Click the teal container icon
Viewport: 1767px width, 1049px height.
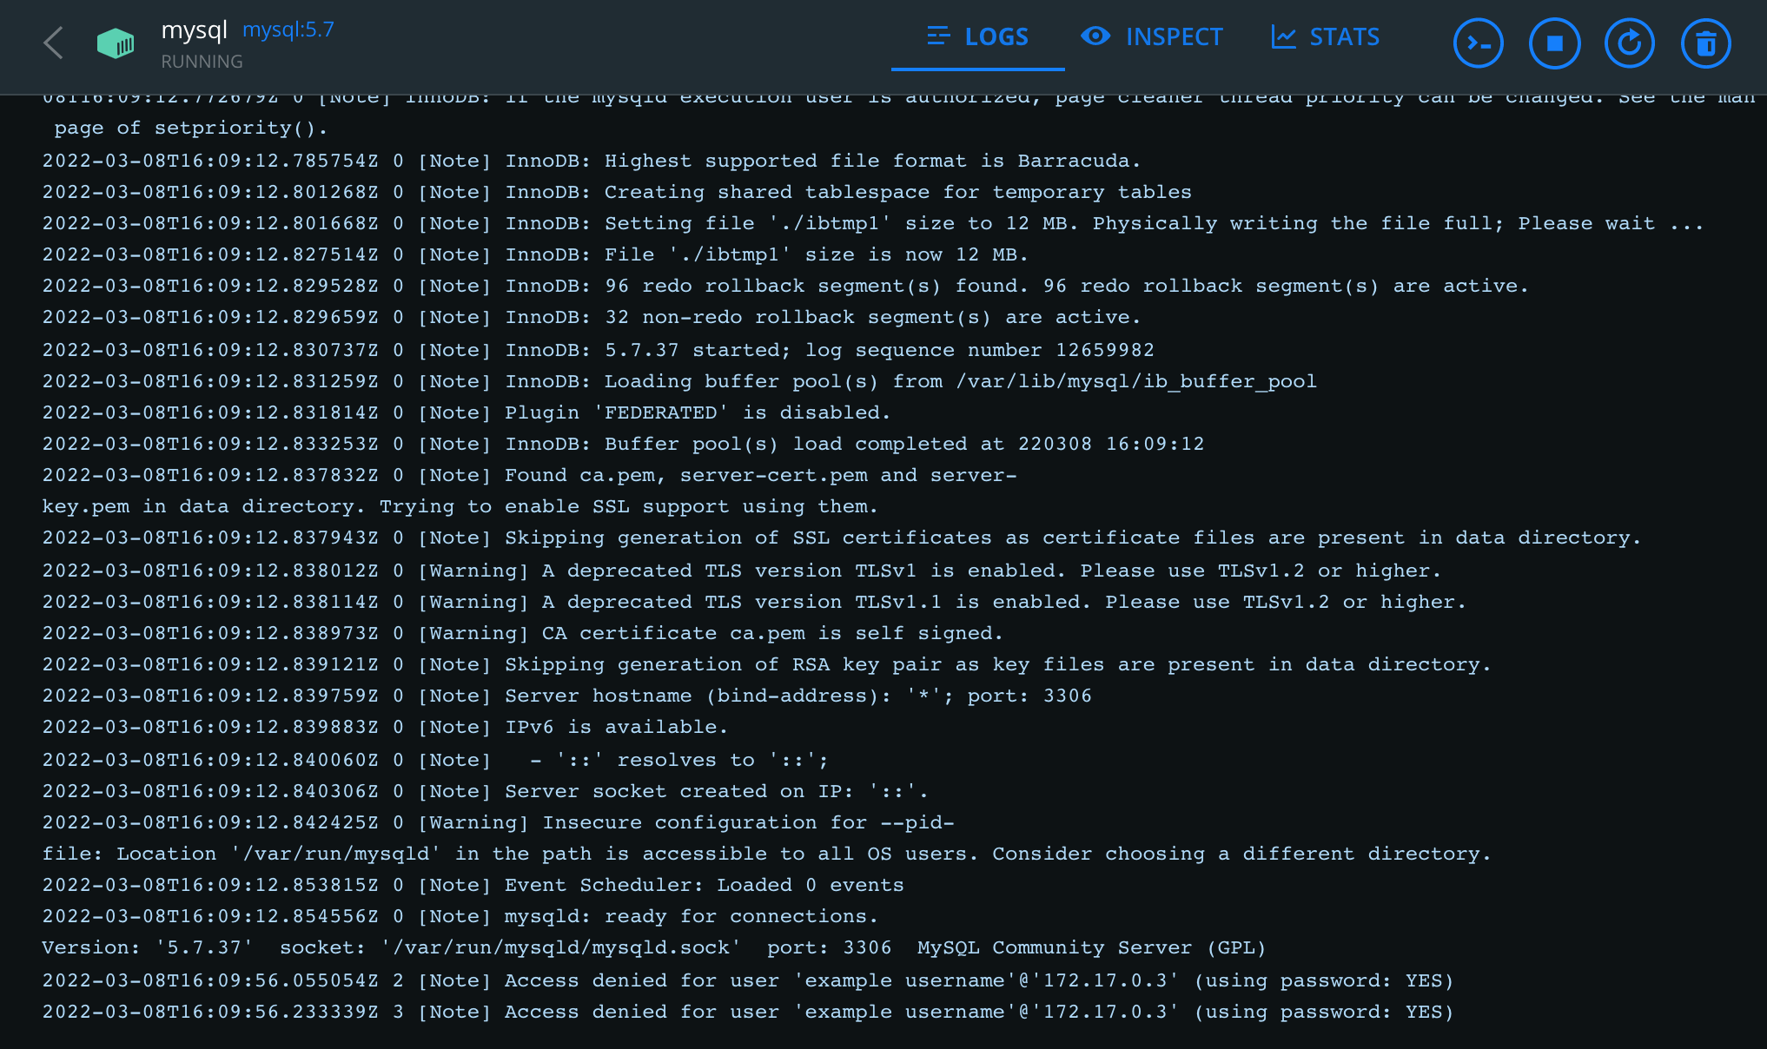[x=116, y=43]
